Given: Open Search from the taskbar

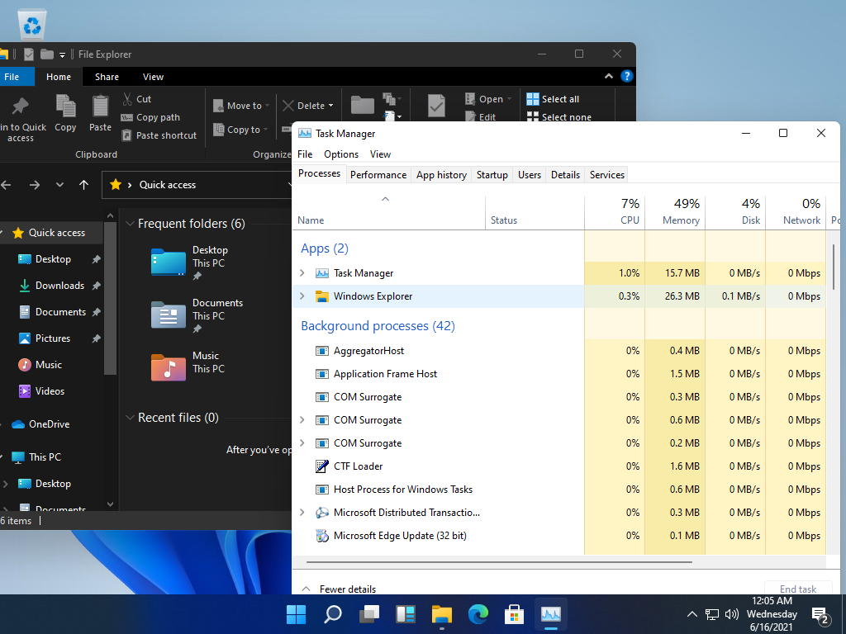Looking at the screenshot, I should pos(332,614).
